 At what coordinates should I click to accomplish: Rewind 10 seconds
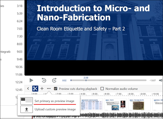[x=44, y=80]
